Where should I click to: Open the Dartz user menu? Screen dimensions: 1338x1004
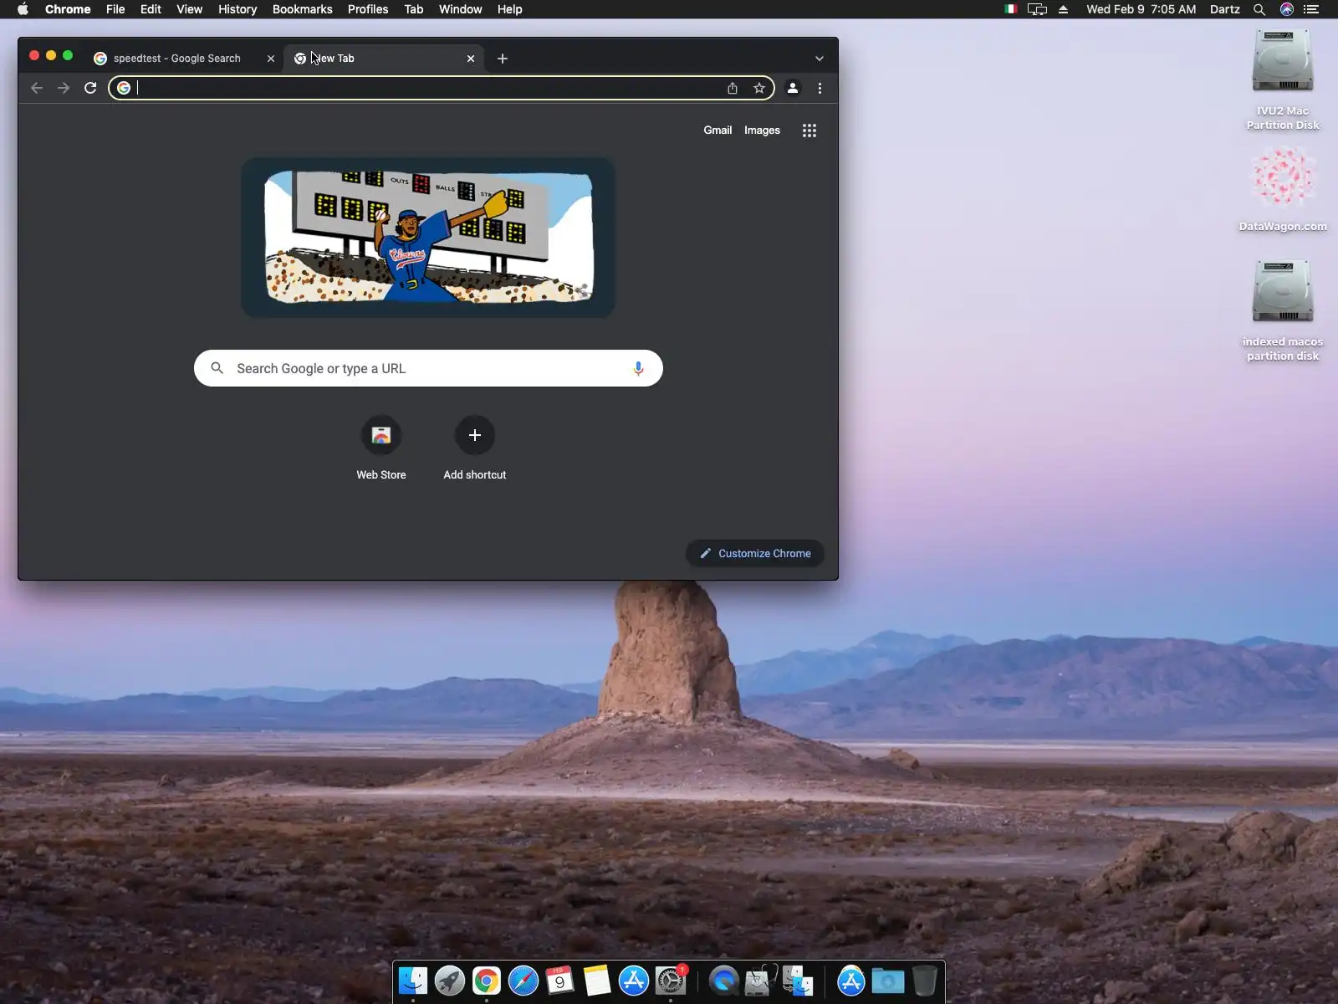click(x=1224, y=9)
